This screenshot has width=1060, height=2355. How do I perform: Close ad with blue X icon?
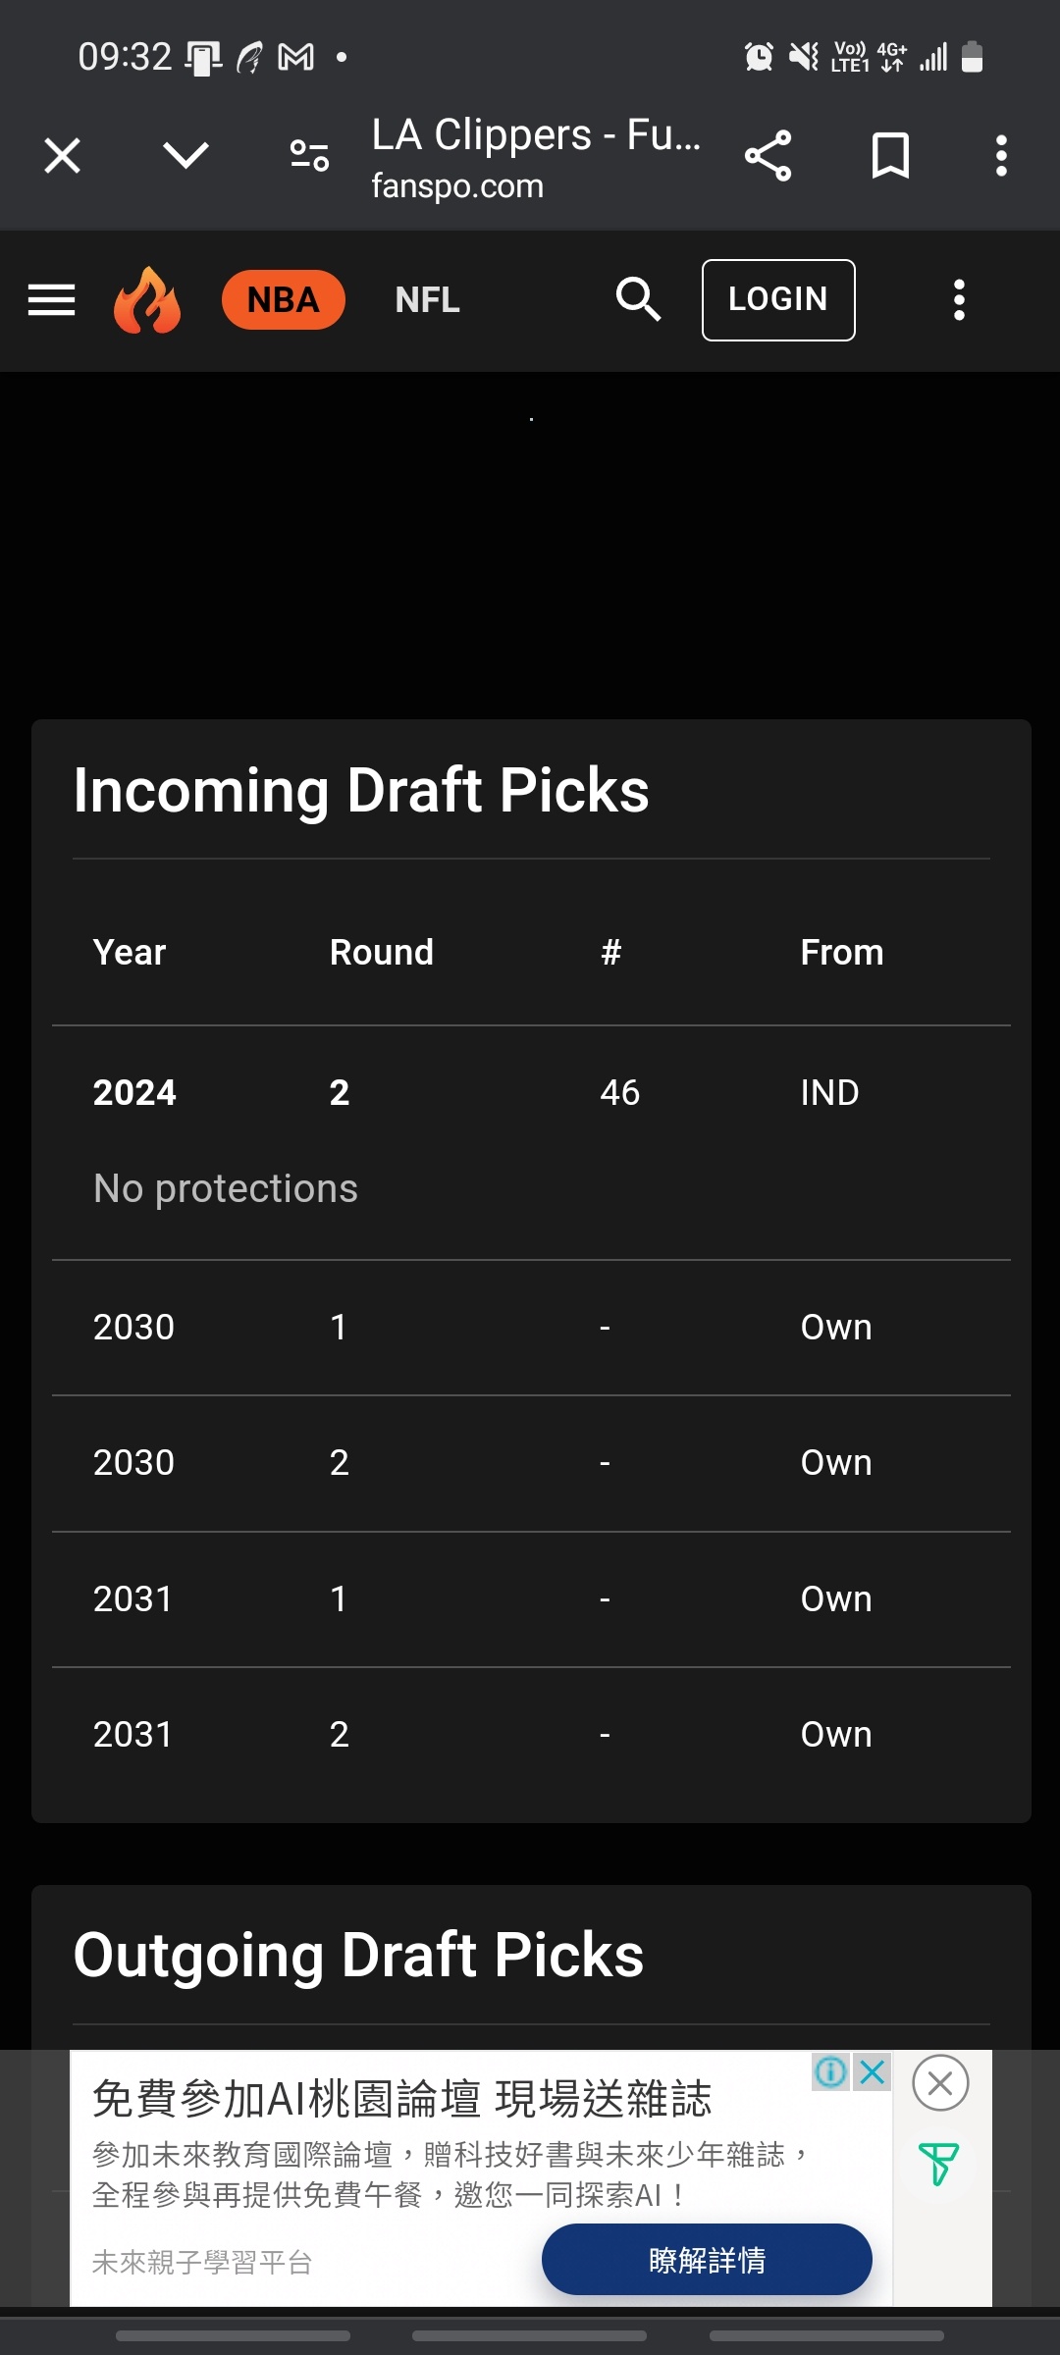point(873,2072)
